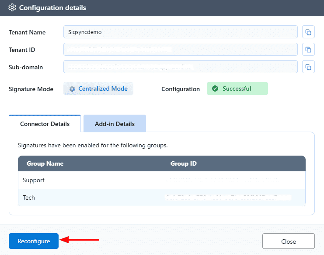324x255 pixels.
Task: Copy the Sub-domain value
Action: pyautogui.click(x=308, y=67)
